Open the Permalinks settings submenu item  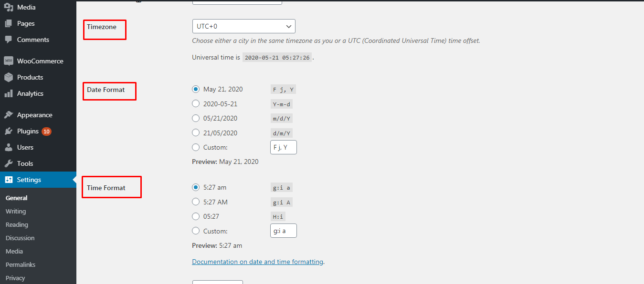21,264
